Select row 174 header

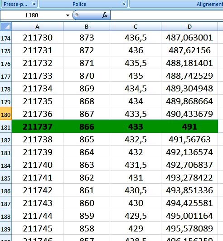coord(6,37)
